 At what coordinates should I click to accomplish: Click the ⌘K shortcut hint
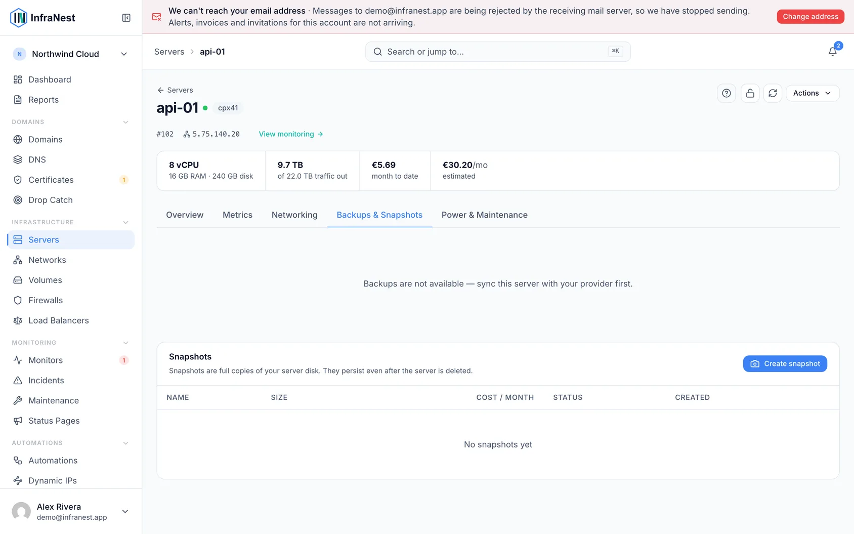coord(615,51)
